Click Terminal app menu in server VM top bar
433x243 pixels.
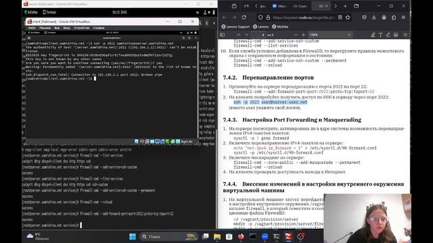click(49, 12)
